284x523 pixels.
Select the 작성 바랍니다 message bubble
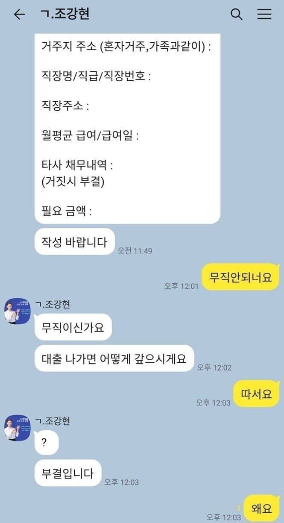(74, 242)
